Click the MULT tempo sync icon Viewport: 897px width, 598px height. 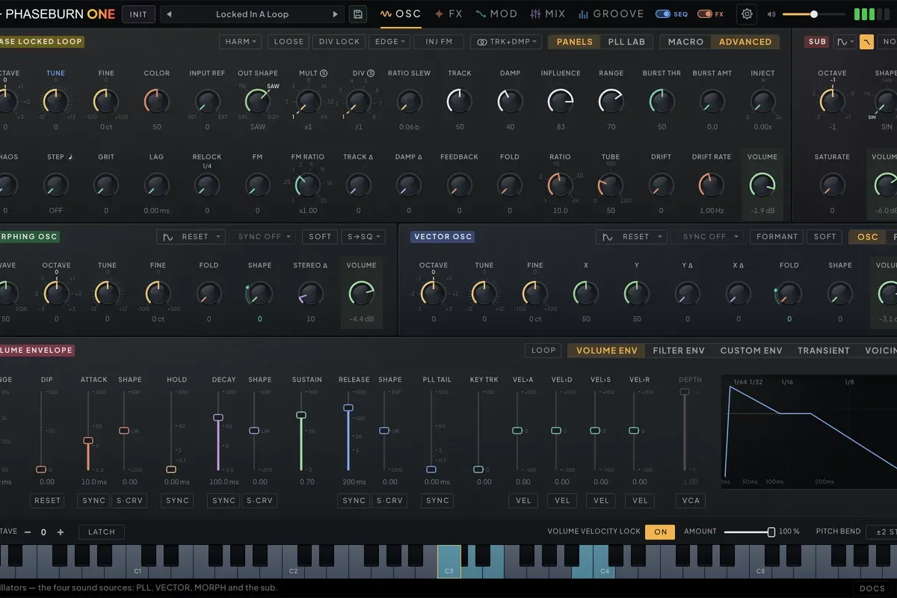tap(324, 73)
